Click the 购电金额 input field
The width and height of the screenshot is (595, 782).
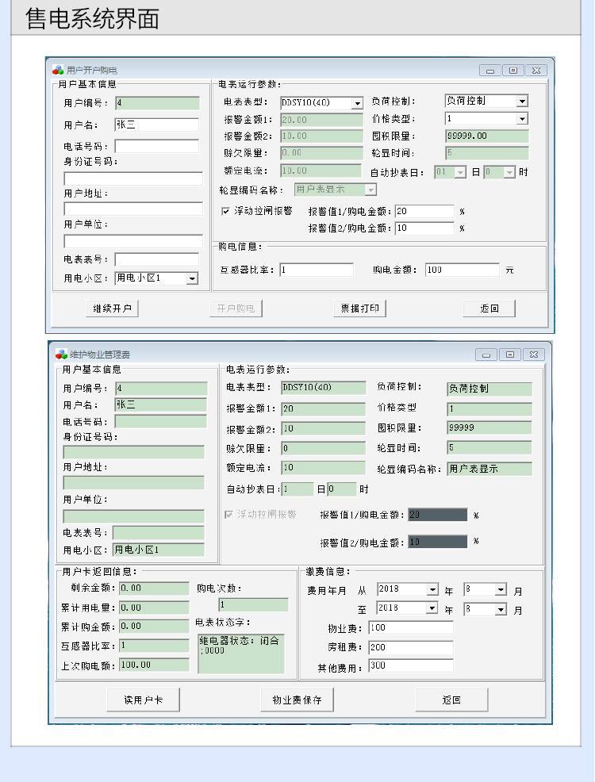tap(462, 270)
